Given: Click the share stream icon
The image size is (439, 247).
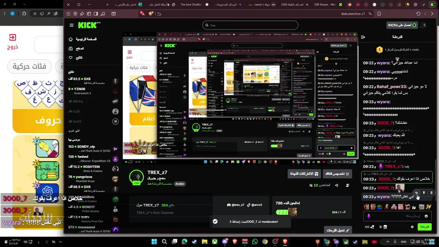Looking at the screenshot, I should (336, 185).
